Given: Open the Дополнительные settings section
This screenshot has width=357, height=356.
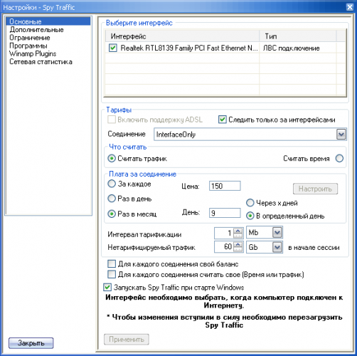Looking at the screenshot, I should point(36,30).
